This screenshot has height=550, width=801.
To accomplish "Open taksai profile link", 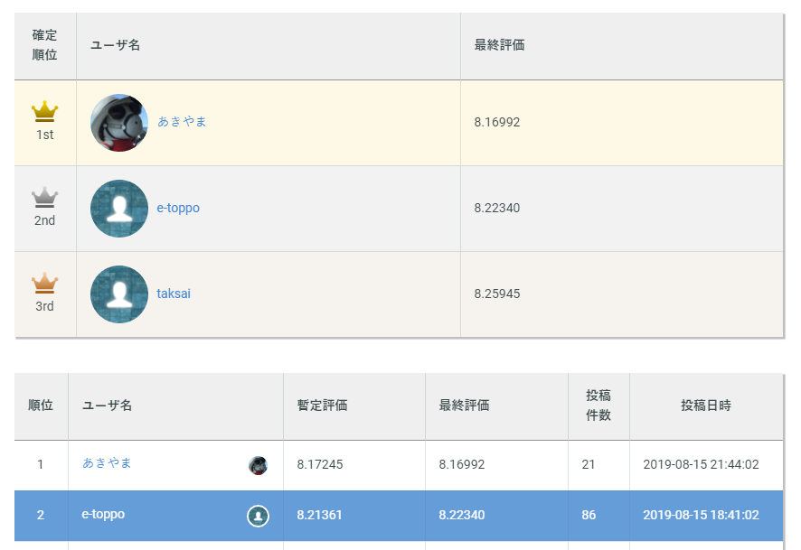I will click(x=174, y=294).
